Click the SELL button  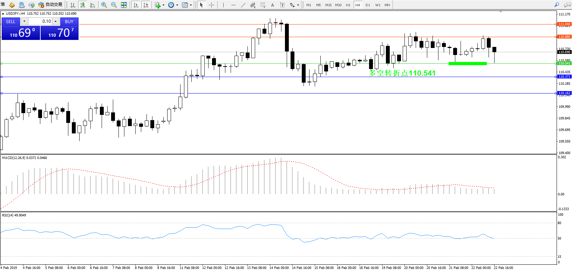pyautogui.click(x=11, y=21)
